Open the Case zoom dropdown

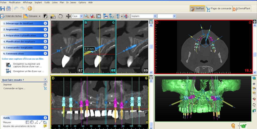pos(81,16)
